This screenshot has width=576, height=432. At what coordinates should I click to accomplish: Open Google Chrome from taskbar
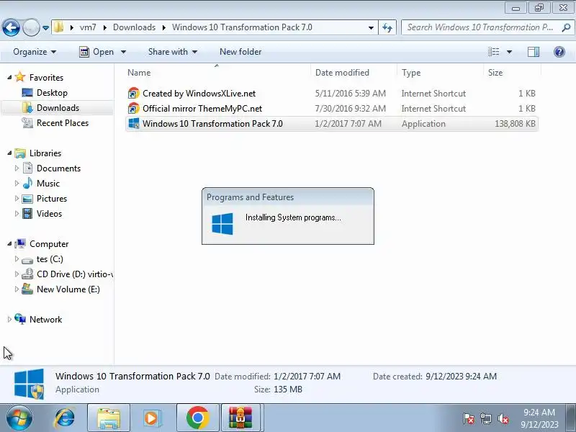tap(197, 418)
